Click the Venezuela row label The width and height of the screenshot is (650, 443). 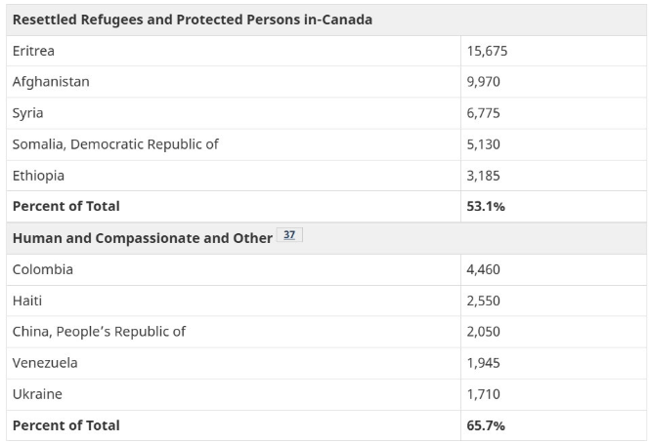45,363
